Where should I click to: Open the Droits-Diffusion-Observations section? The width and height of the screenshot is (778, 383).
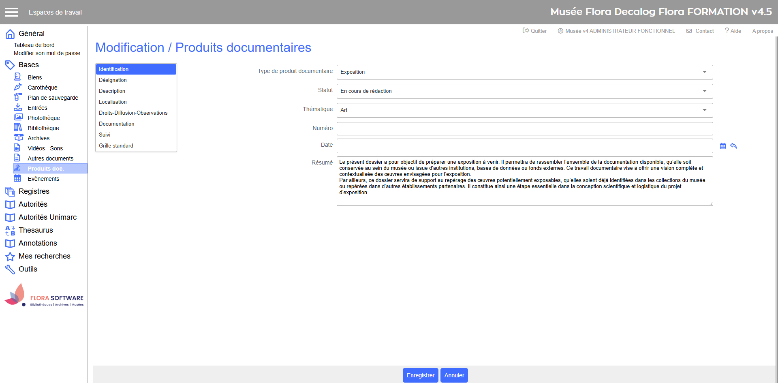(x=133, y=113)
